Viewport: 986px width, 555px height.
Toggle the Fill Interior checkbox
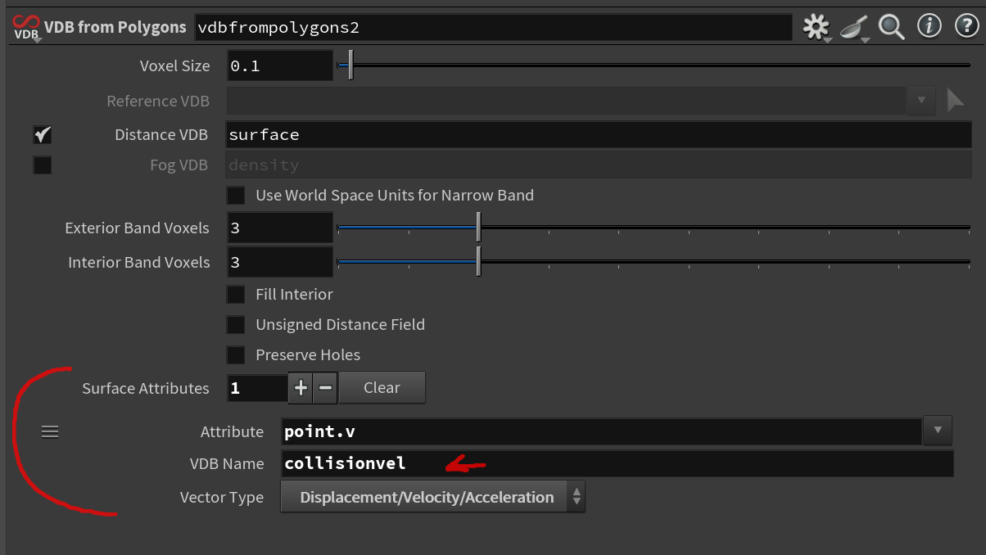coord(236,294)
